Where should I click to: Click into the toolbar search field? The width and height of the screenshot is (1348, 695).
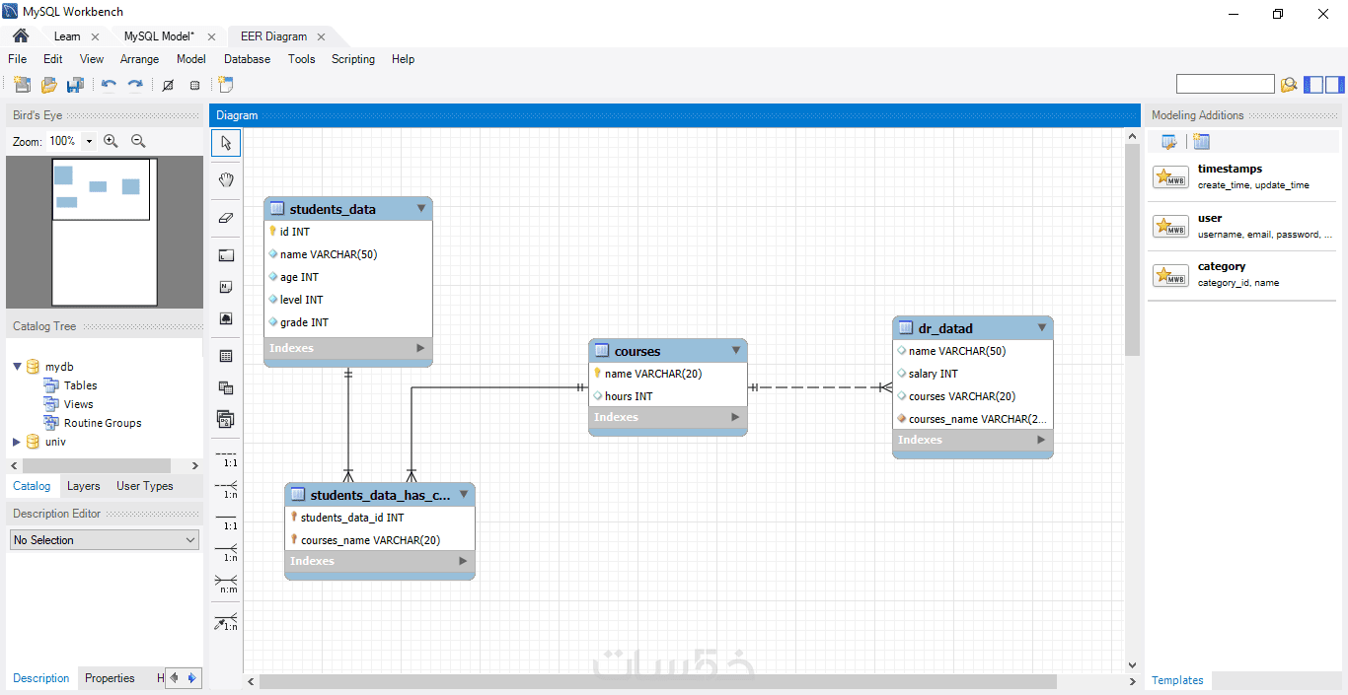pyautogui.click(x=1226, y=85)
